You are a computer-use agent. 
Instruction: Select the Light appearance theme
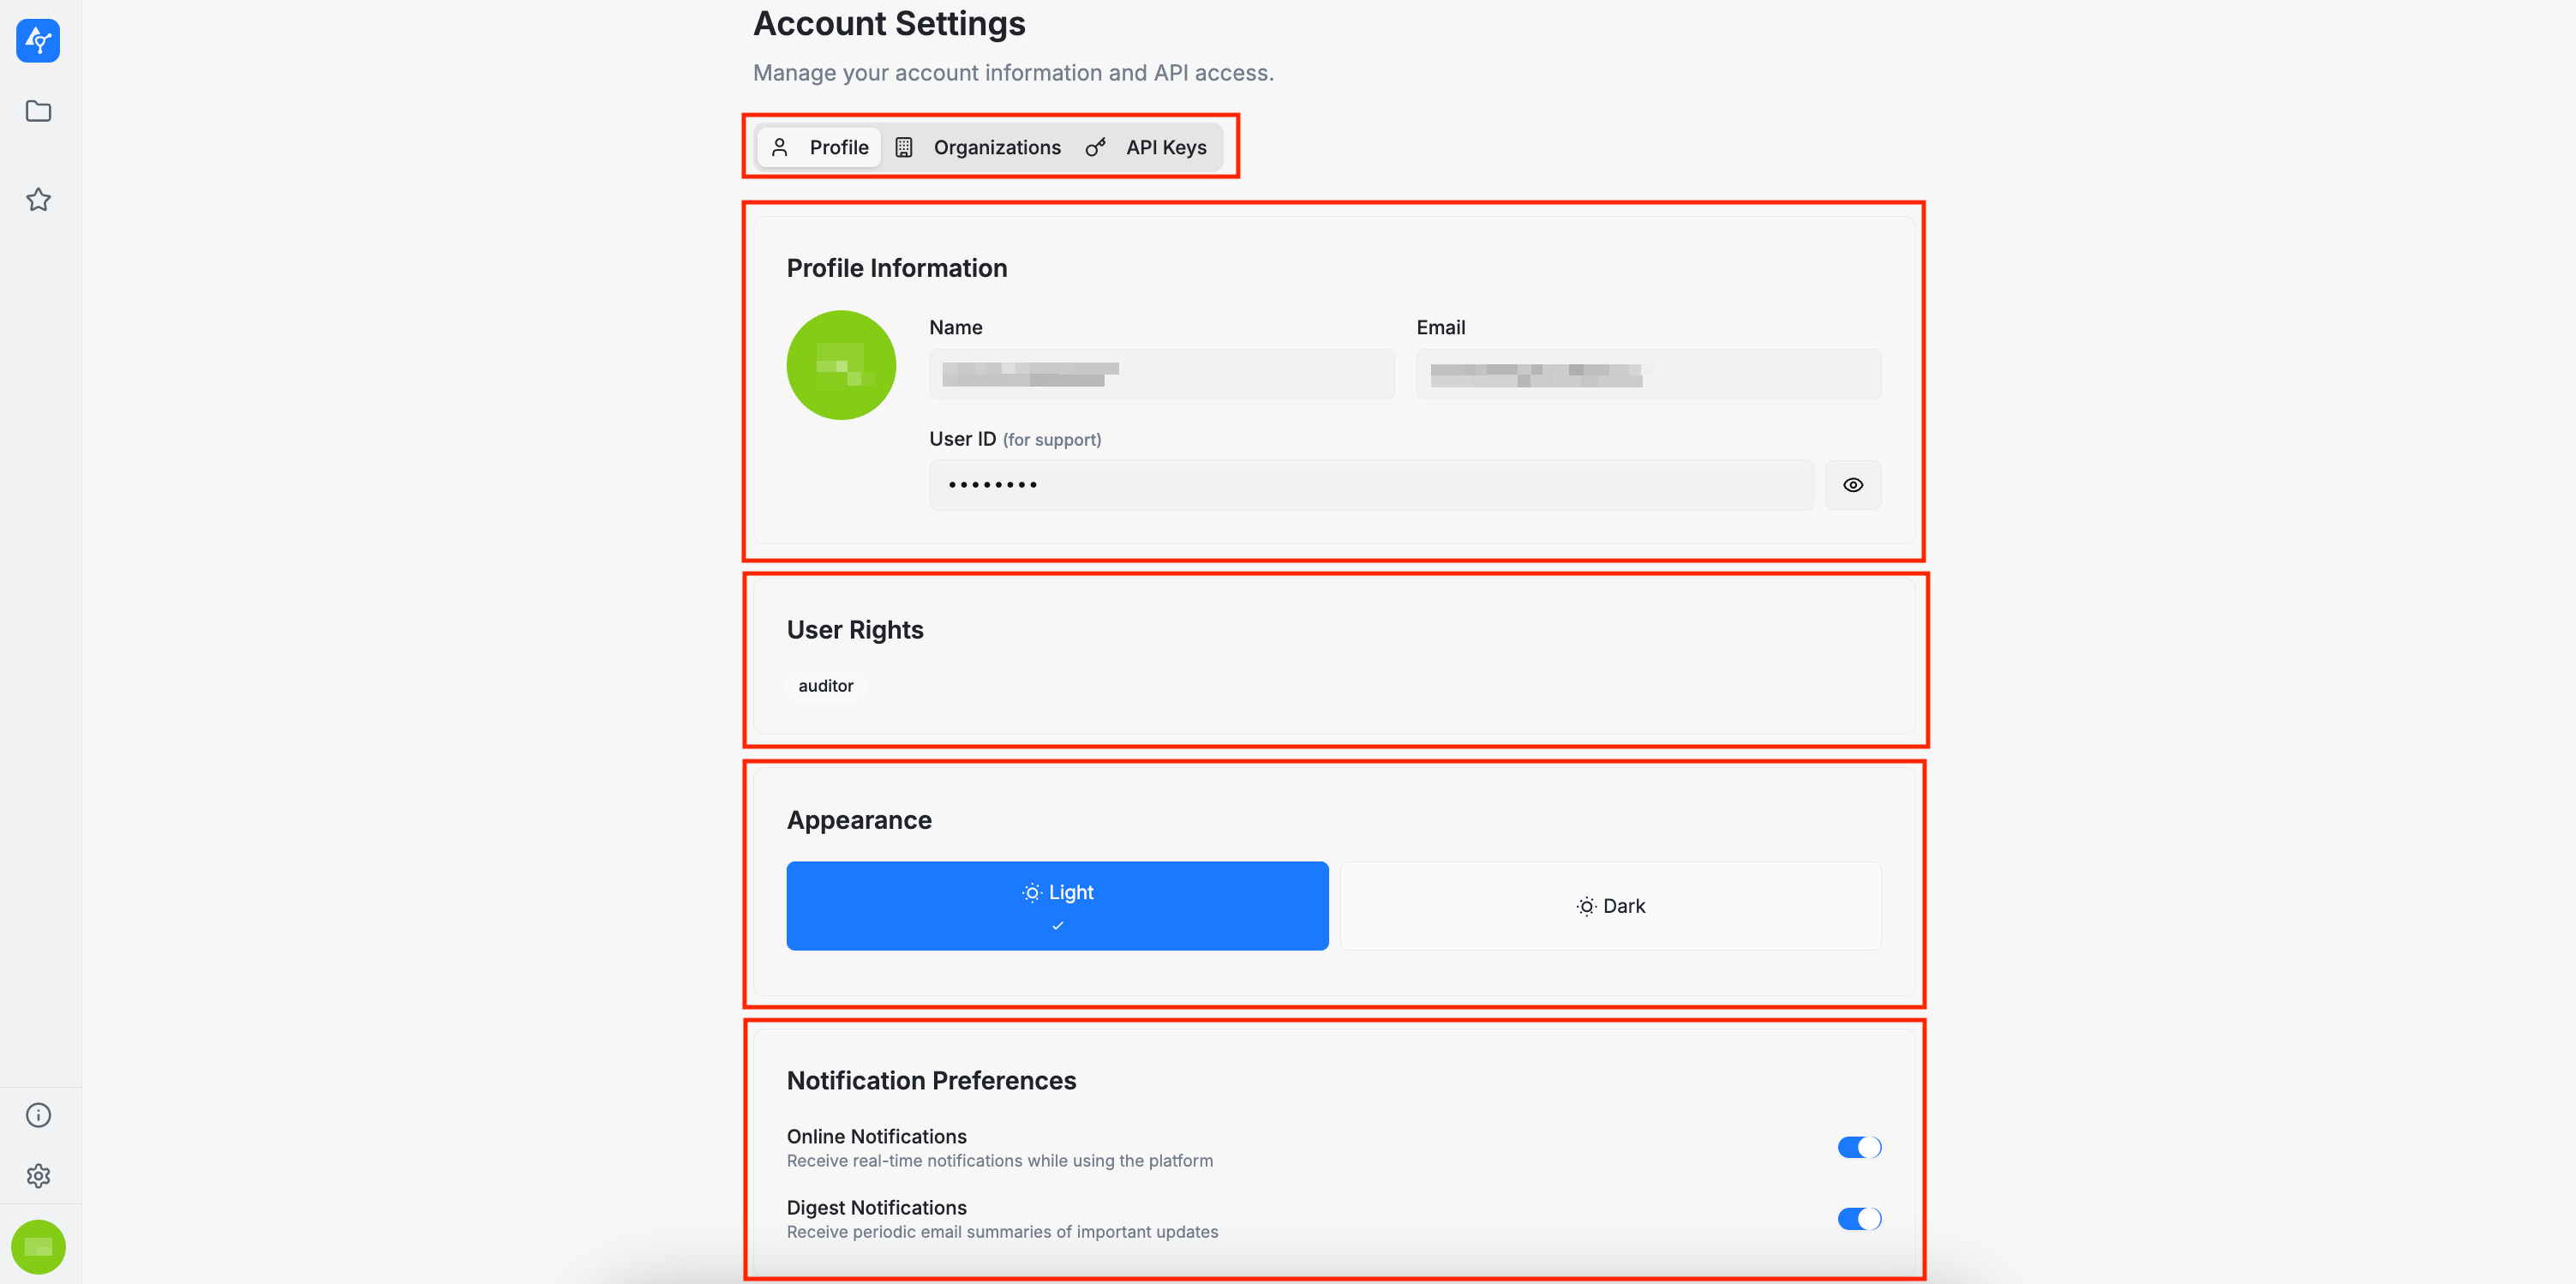(1057, 905)
